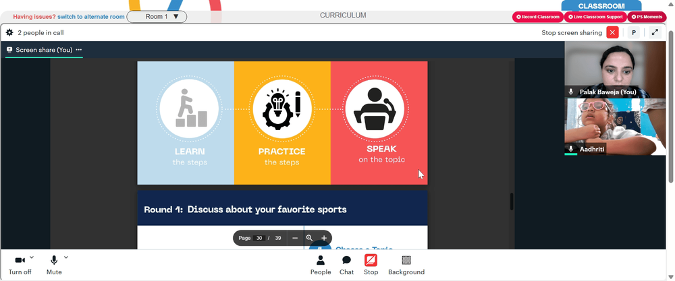This screenshot has width=675, height=281.
Task: Click the 'Having issues?' text
Action: coord(34,17)
